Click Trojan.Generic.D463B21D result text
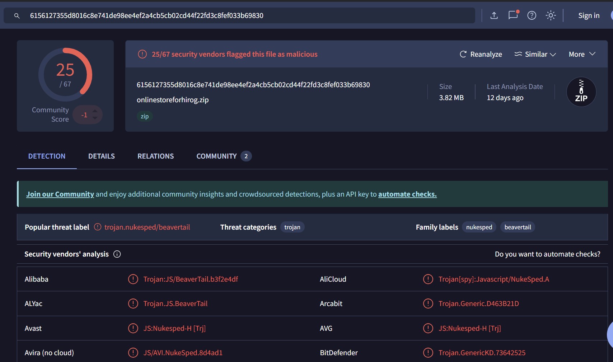 coord(479,304)
